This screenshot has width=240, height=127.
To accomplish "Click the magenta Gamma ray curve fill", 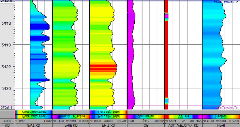I will pyautogui.click(x=130, y=55).
